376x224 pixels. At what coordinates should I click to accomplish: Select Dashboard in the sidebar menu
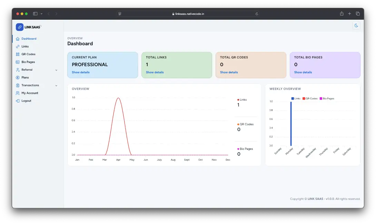[x=29, y=39]
